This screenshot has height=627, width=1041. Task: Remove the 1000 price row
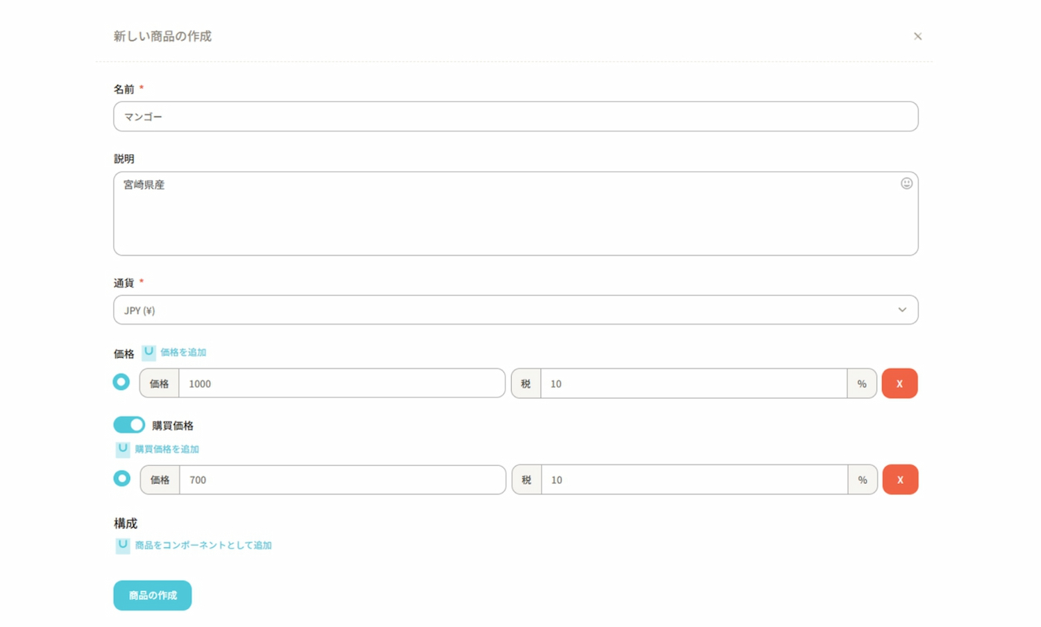pos(899,384)
